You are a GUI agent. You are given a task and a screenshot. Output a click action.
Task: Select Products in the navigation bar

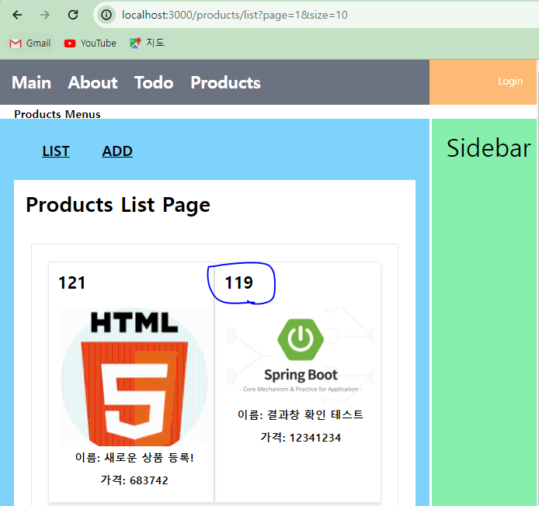pyautogui.click(x=225, y=82)
